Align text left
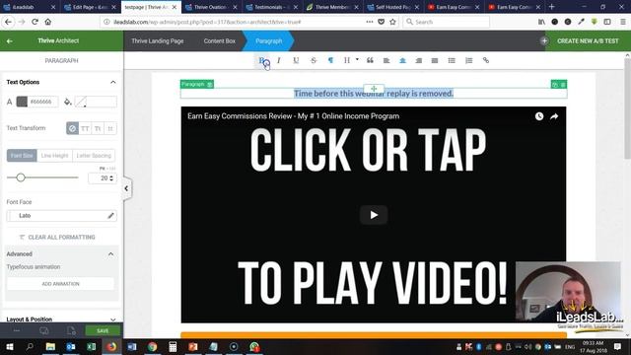The height and width of the screenshot is (355, 631). [x=386, y=60]
